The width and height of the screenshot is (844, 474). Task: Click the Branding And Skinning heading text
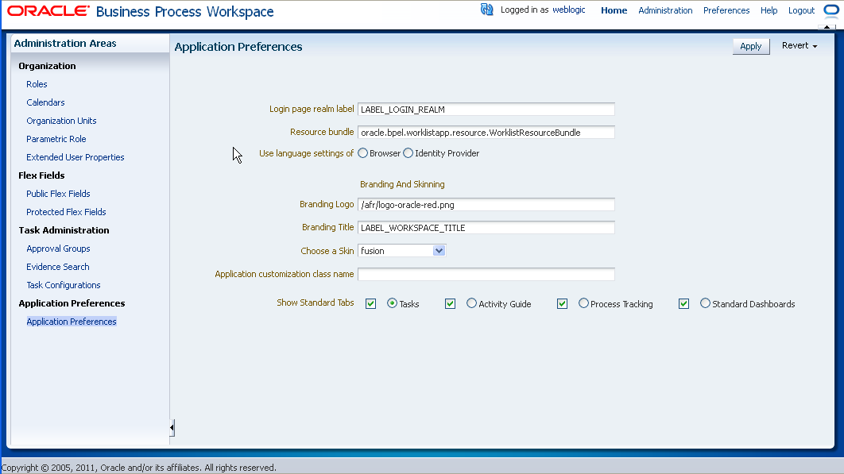point(402,184)
